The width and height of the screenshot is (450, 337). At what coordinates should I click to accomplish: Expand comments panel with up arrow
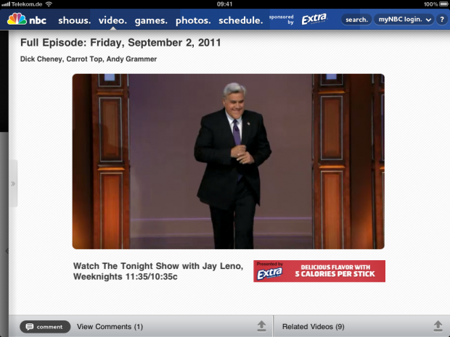tap(261, 326)
